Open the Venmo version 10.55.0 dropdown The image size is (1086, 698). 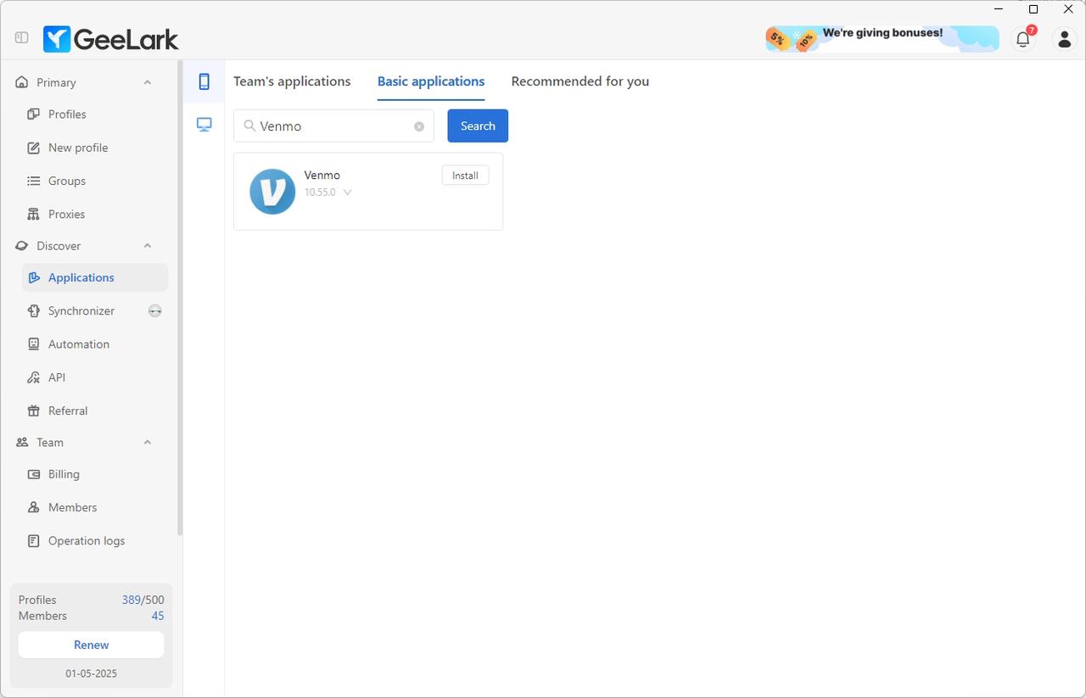(328, 193)
